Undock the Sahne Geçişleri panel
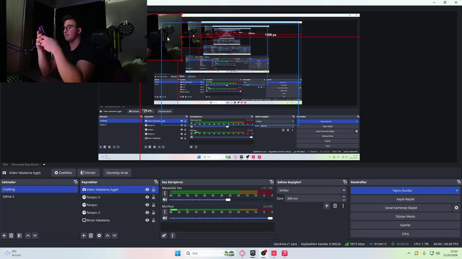 pyautogui.click(x=345, y=182)
